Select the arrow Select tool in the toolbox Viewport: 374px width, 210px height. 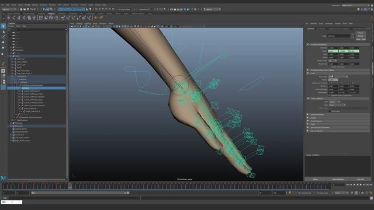(3, 26)
